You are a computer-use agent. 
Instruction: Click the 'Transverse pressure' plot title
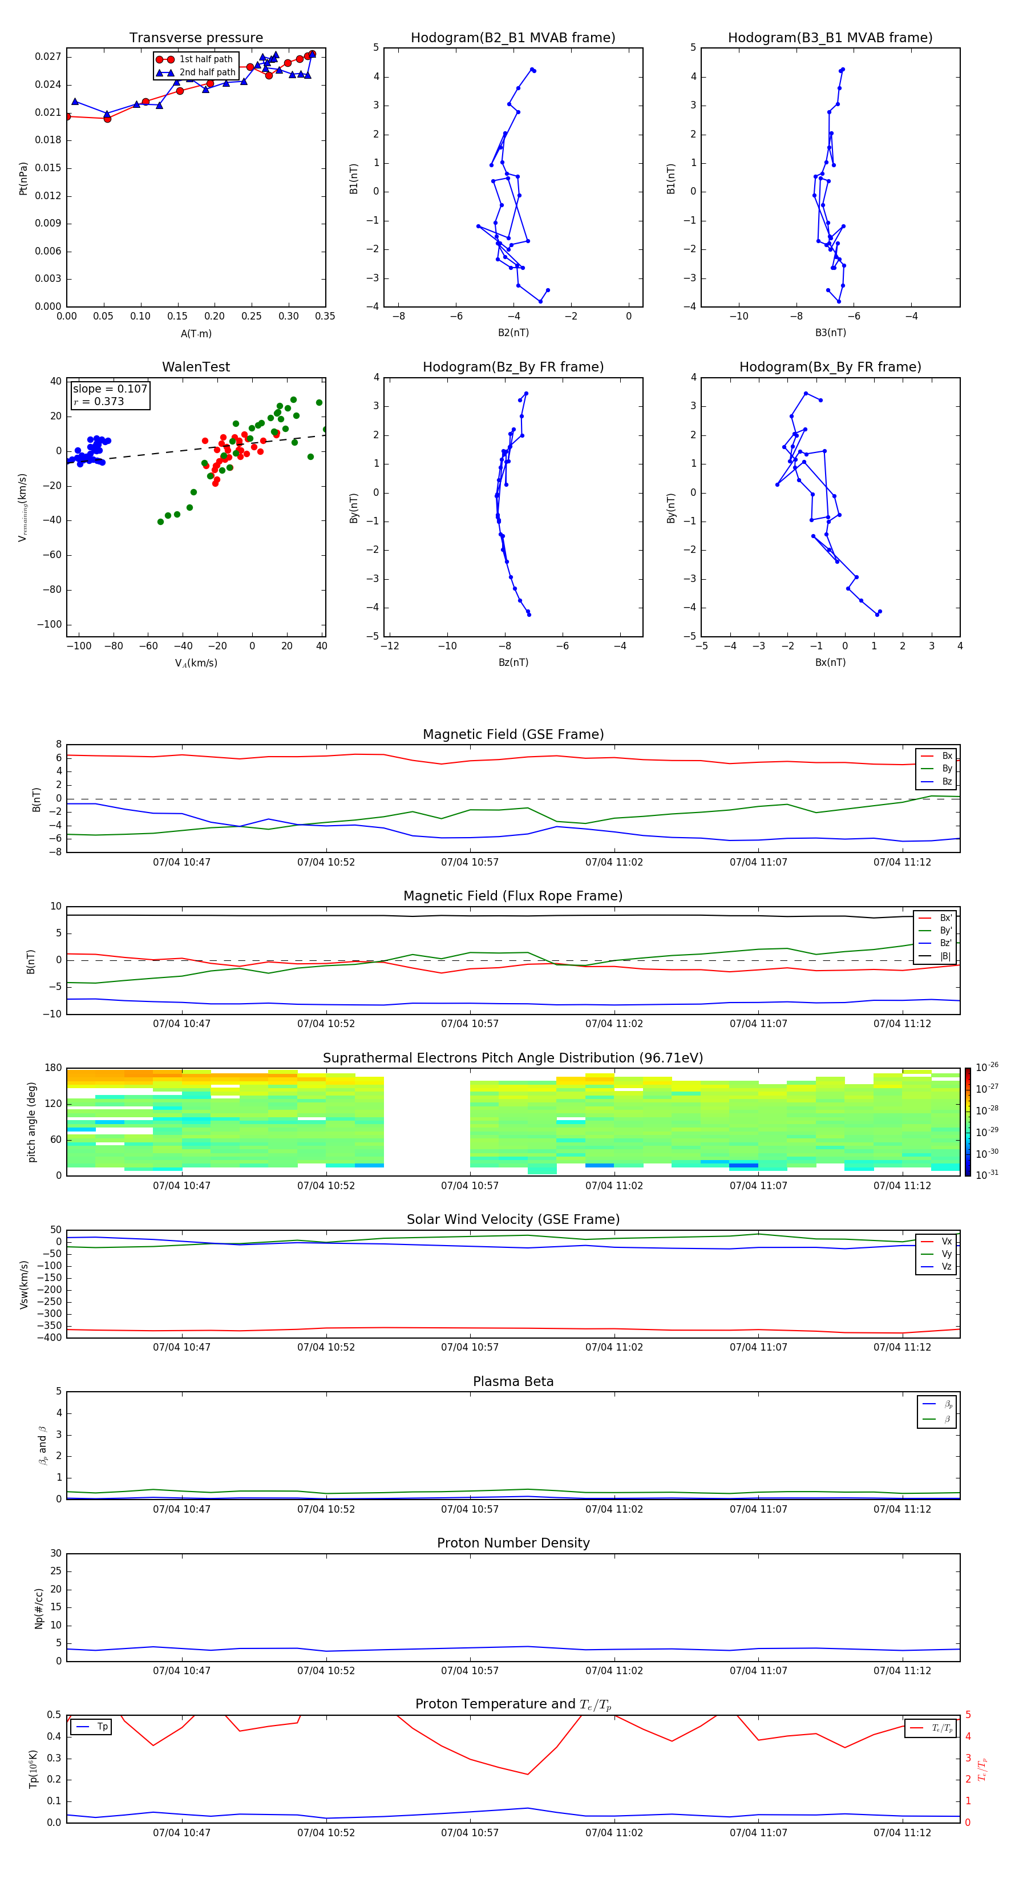[x=196, y=38]
